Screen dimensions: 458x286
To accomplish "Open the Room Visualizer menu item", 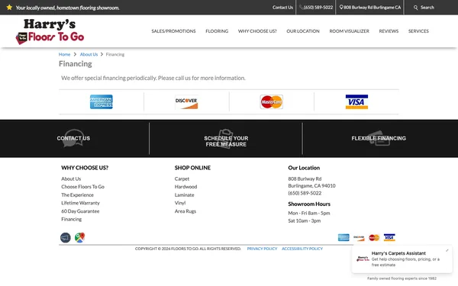I will 350,31.
